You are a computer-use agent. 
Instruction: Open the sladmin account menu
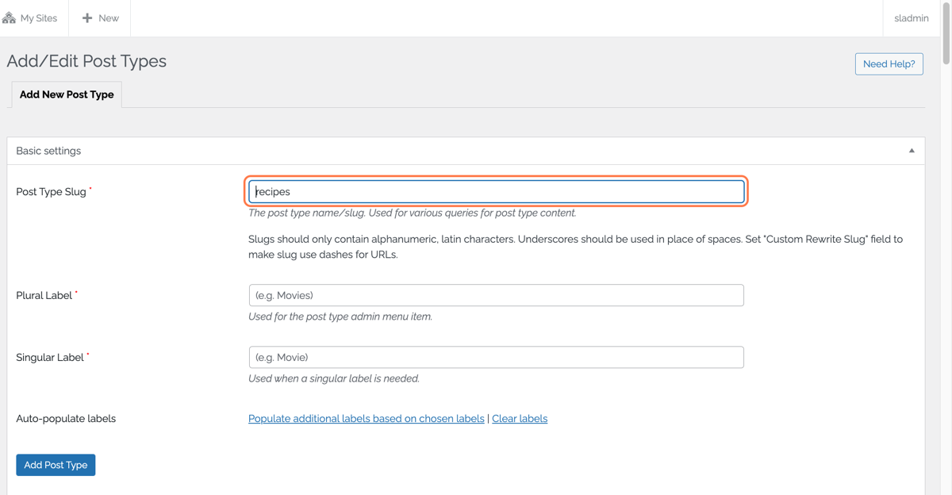click(911, 17)
